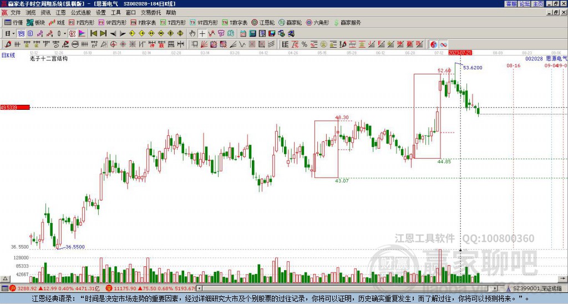Click the 53.6200 high price label
Viewport: 568px width, 304px height.
point(473,68)
